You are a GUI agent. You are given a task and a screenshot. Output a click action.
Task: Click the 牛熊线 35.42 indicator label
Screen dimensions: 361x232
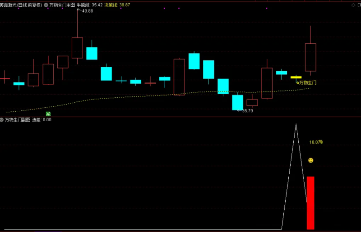pyautogui.click(x=89, y=5)
